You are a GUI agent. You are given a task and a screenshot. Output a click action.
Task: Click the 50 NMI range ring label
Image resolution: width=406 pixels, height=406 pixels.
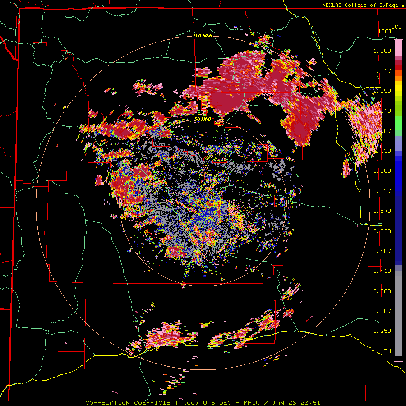[x=203, y=119]
